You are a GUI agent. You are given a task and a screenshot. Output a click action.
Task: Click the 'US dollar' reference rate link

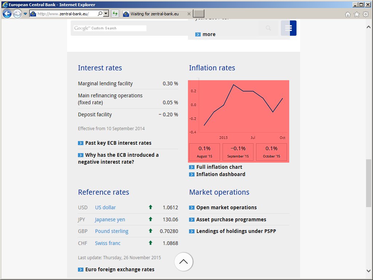105,207
